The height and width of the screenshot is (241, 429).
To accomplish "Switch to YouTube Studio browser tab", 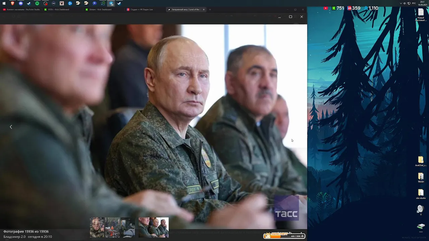I will tap(21, 9).
